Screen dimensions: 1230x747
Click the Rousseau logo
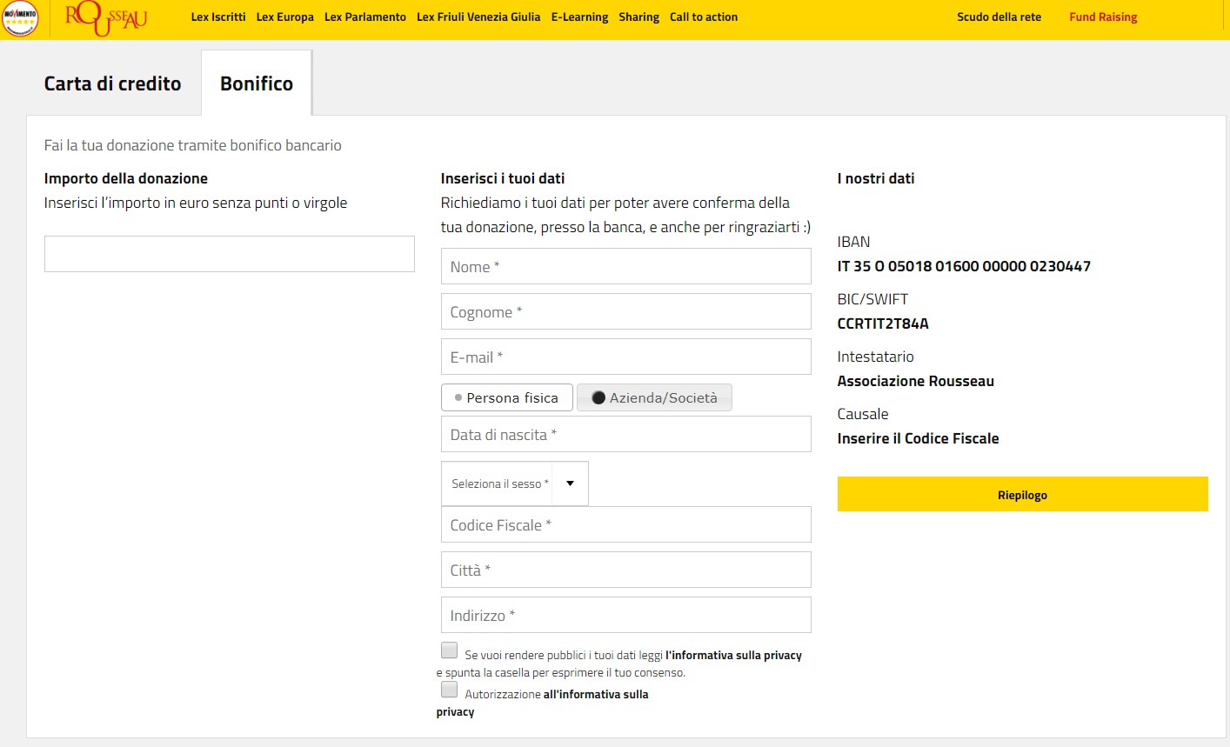[106, 17]
